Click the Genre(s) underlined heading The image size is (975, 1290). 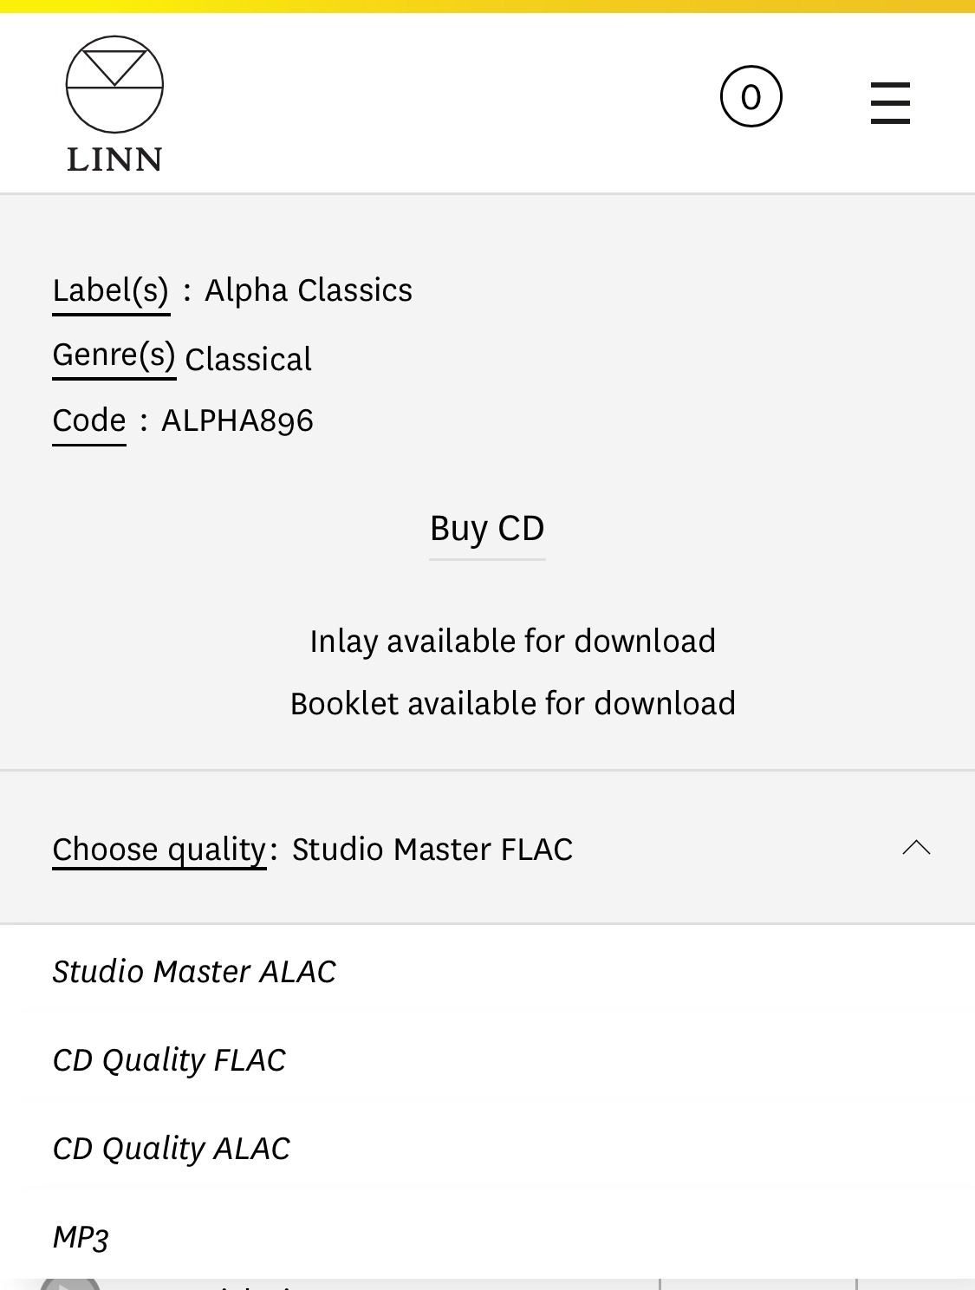click(x=114, y=355)
